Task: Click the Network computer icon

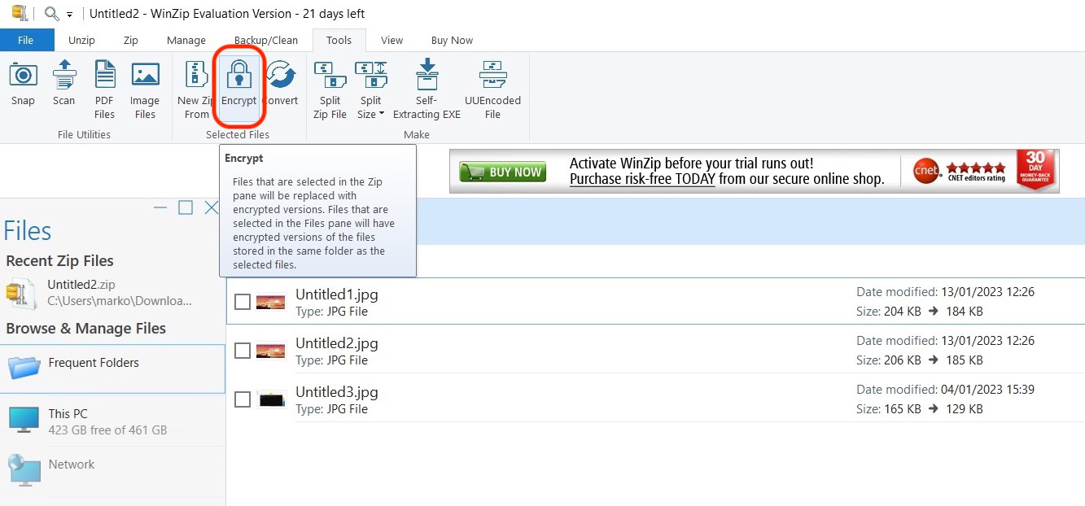Action: click(x=24, y=470)
